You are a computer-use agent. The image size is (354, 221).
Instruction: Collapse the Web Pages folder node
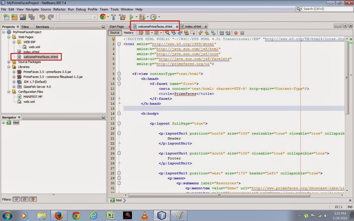(x=9, y=37)
